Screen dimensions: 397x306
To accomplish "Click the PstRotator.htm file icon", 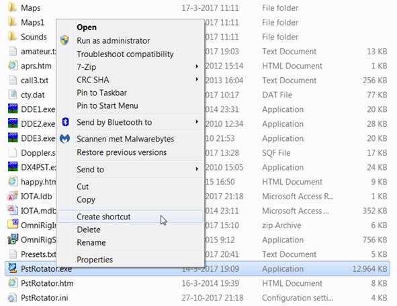I will click(x=13, y=283).
